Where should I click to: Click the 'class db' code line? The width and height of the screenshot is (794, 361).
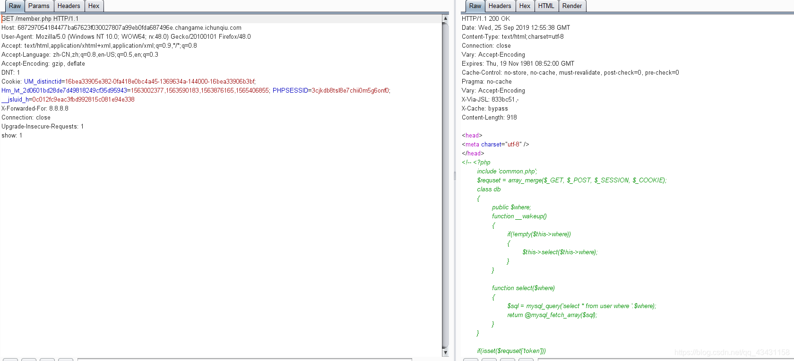pos(489,189)
